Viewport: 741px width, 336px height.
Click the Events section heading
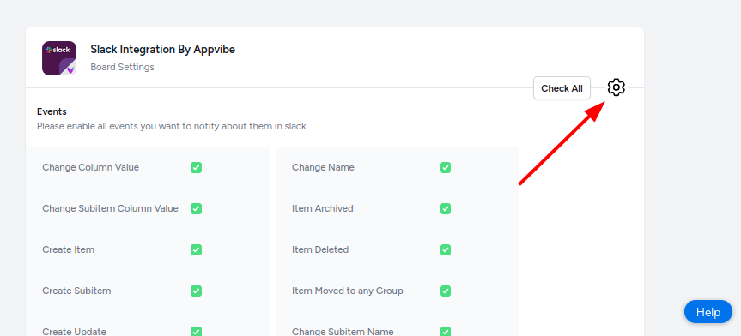pos(52,111)
